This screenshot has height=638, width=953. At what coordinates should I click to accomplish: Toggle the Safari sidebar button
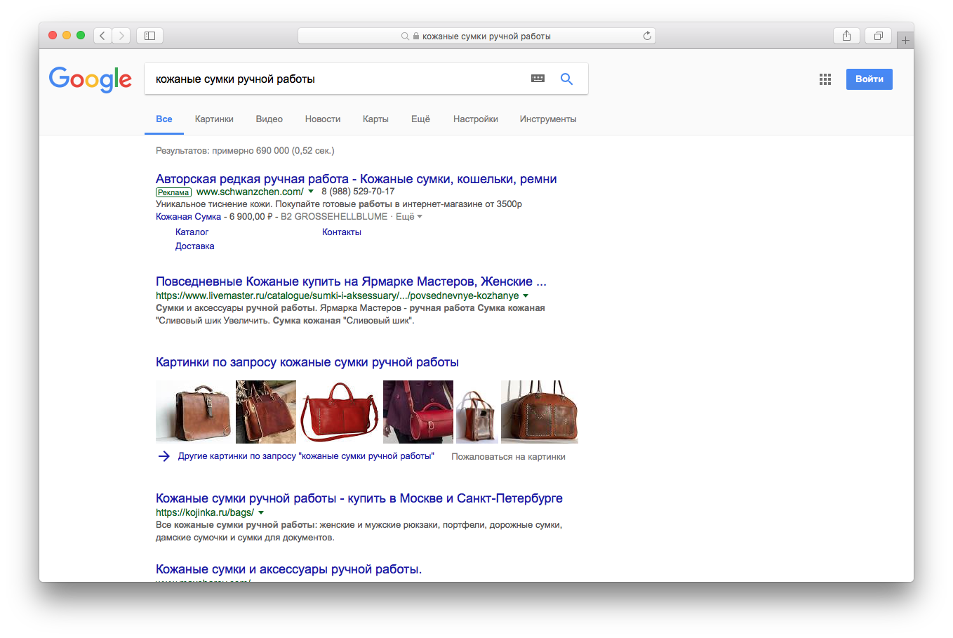pos(149,36)
